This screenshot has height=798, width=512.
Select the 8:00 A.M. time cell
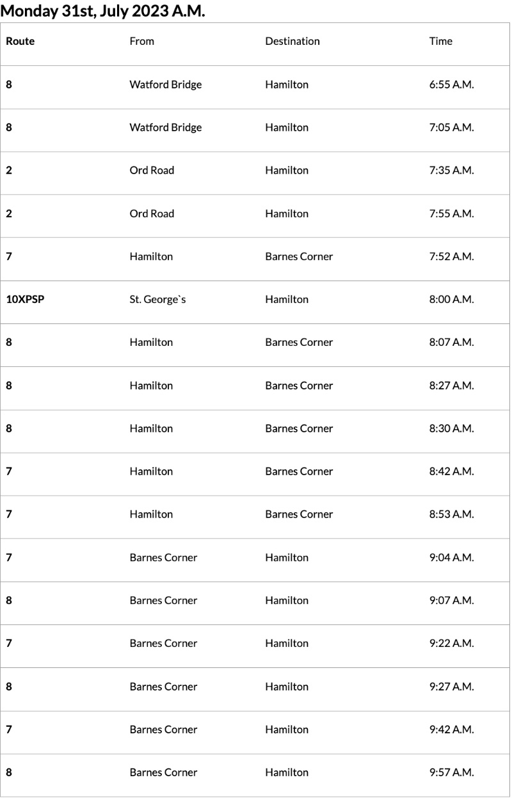(451, 299)
